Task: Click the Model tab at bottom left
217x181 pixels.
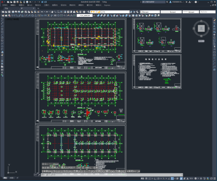Action: click(x=5, y=178)
